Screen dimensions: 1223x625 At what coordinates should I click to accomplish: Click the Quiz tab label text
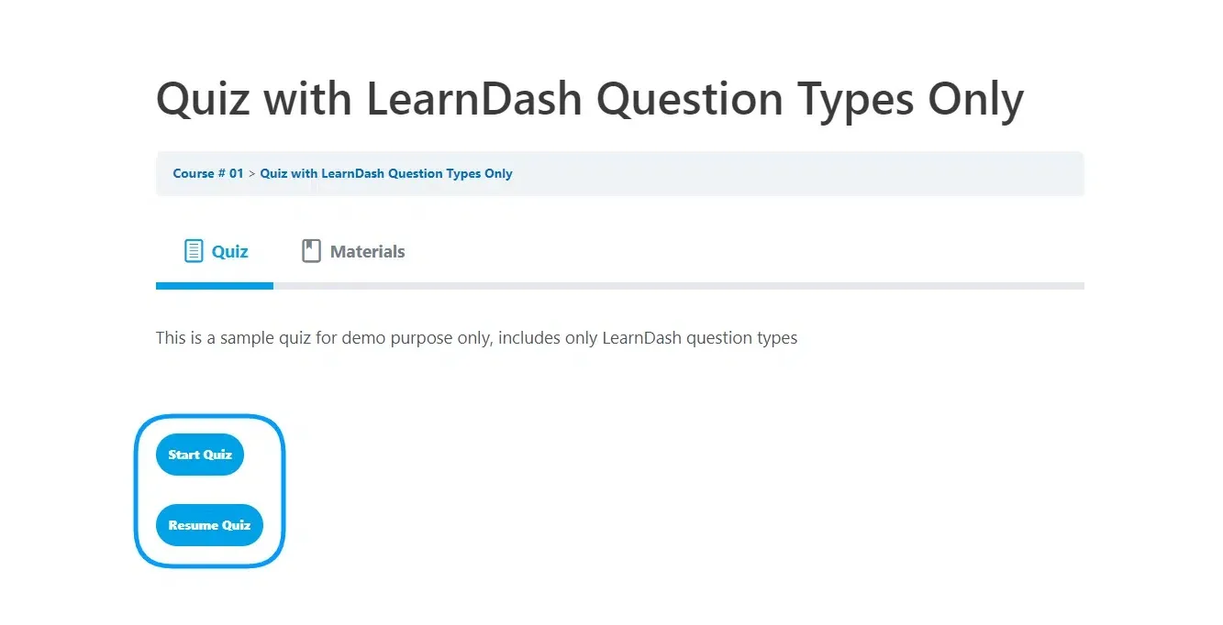(229, 251)
